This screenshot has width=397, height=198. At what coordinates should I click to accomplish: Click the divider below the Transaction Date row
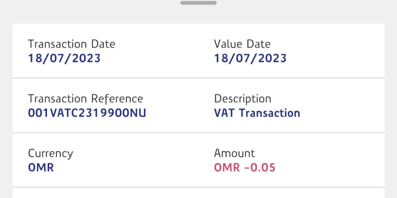pyautogui.click(x=198, y=78)
